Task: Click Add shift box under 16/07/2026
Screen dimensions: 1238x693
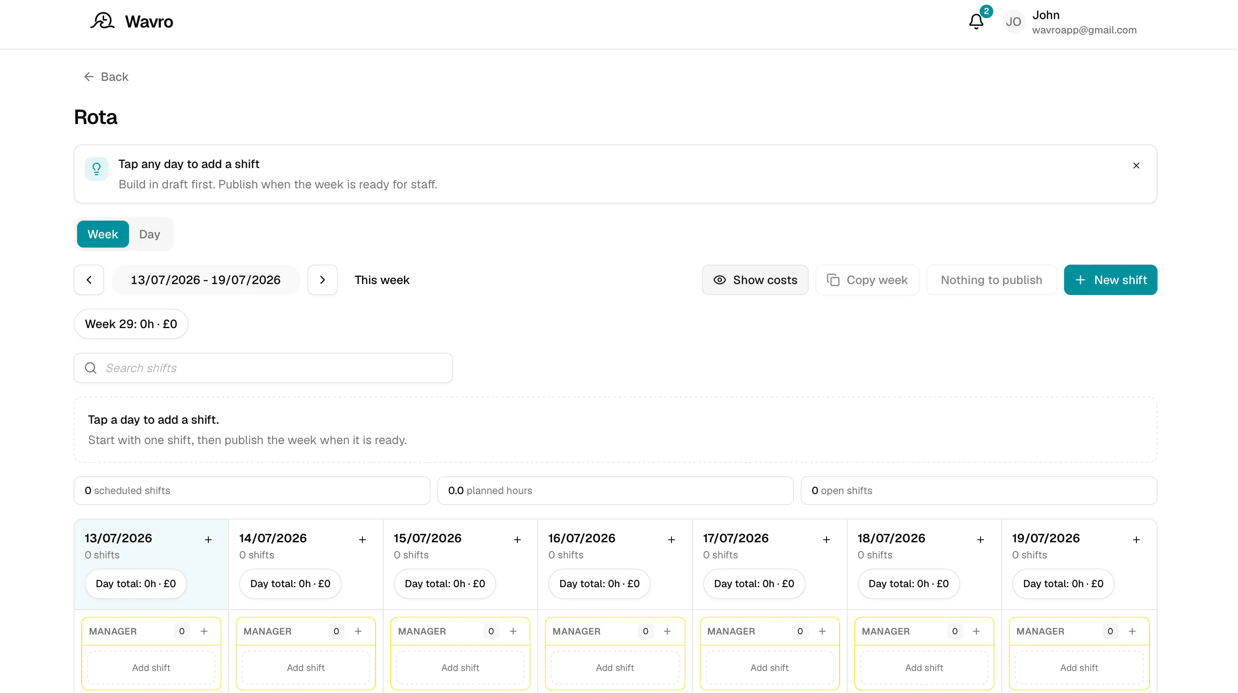Action: (x=615, y=668)
